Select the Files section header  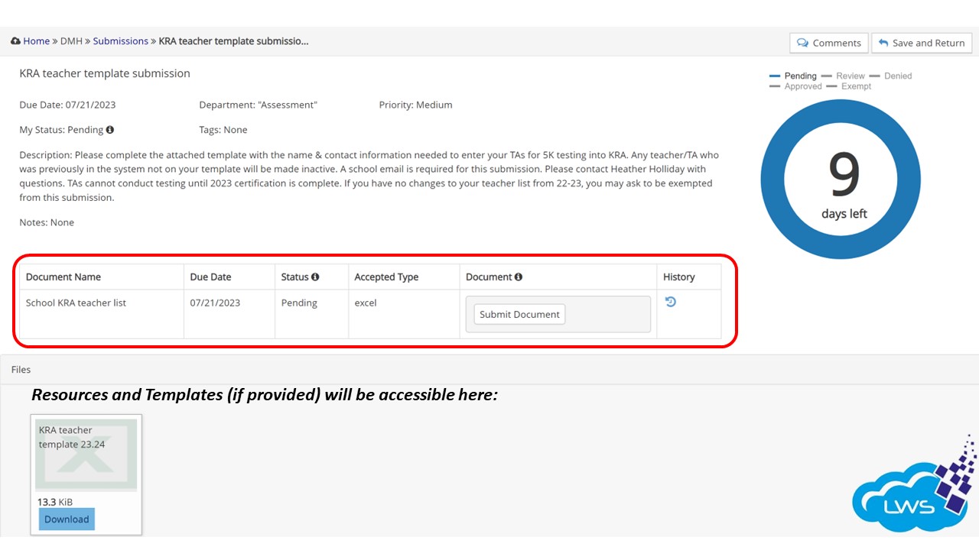21,370
